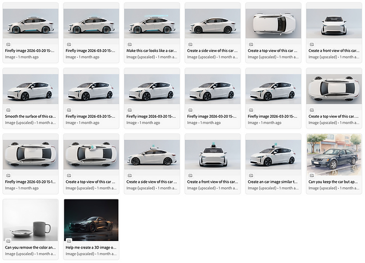
Task: Select title 'Help me create a 3D image o...'
Action: tap(91, 247)
